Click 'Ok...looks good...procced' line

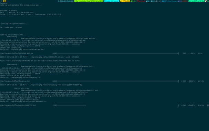(11, 27)
